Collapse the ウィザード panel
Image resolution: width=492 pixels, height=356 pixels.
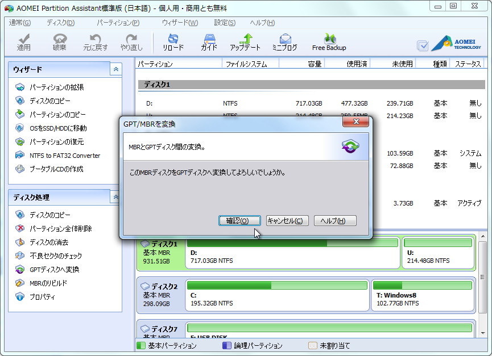[x=117, y=69]
